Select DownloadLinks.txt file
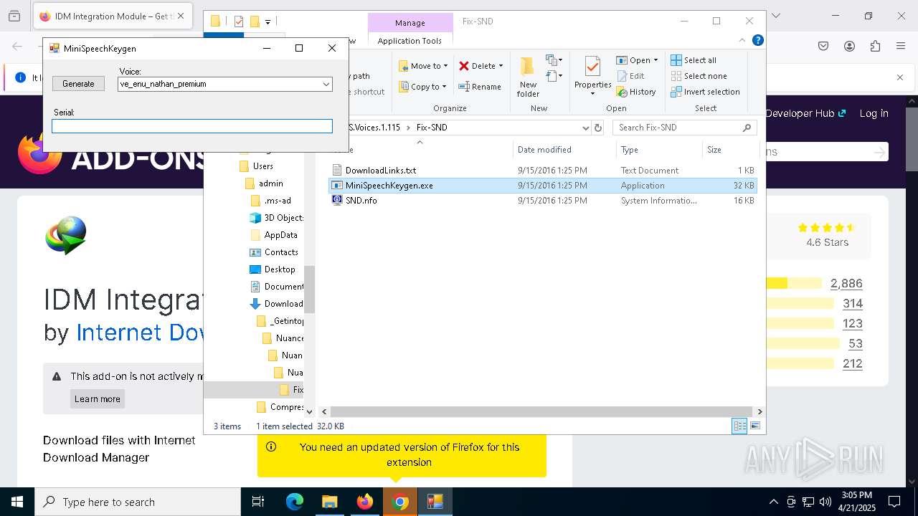This screenshot has width=918, height=516. pyautogui.click(x=381, y=171)
